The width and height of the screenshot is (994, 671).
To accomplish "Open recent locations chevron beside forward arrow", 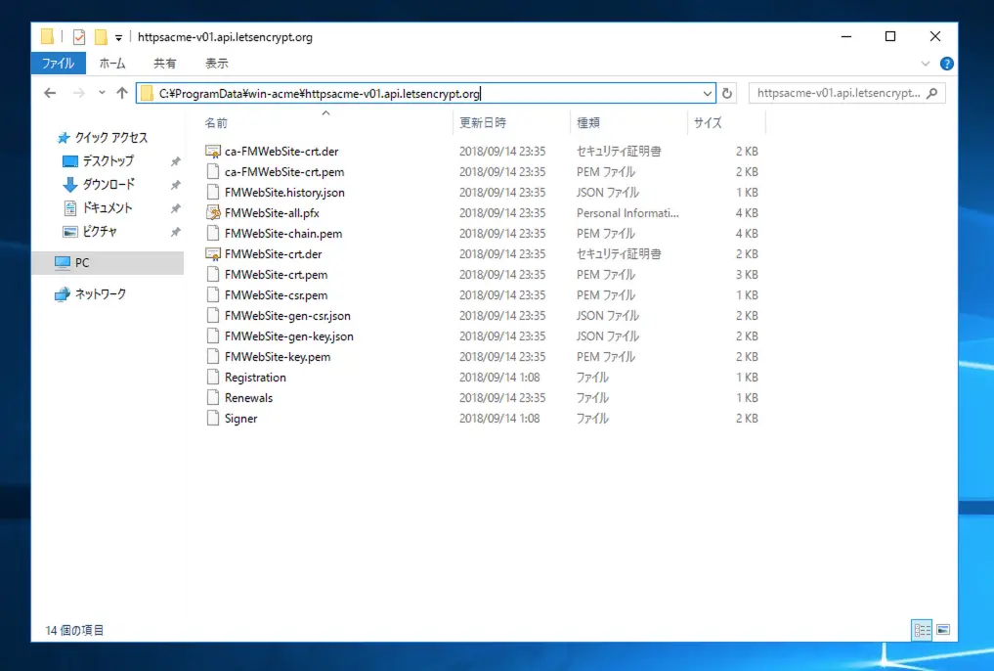I will click(x=101, y=92).
